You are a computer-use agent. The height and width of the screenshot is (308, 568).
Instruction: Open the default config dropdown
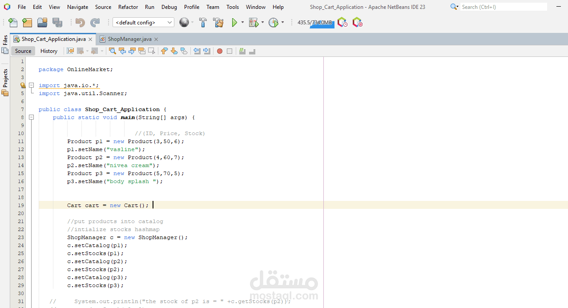[x=143, y=23]
